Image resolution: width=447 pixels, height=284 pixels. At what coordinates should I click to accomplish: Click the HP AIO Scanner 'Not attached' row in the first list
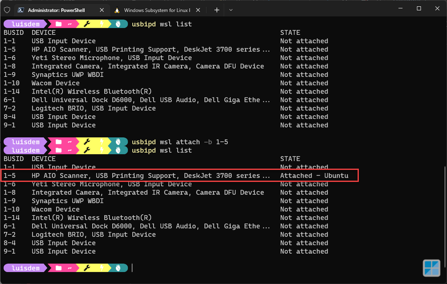[x=166, y=49]
